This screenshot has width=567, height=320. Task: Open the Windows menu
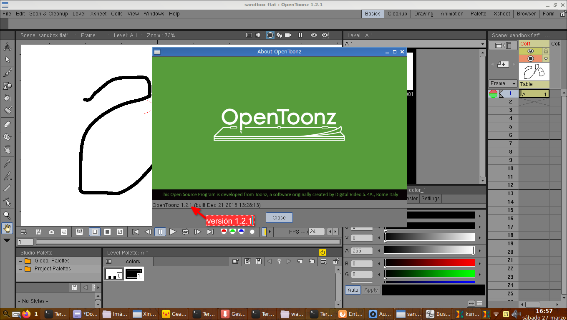[154, 13]
